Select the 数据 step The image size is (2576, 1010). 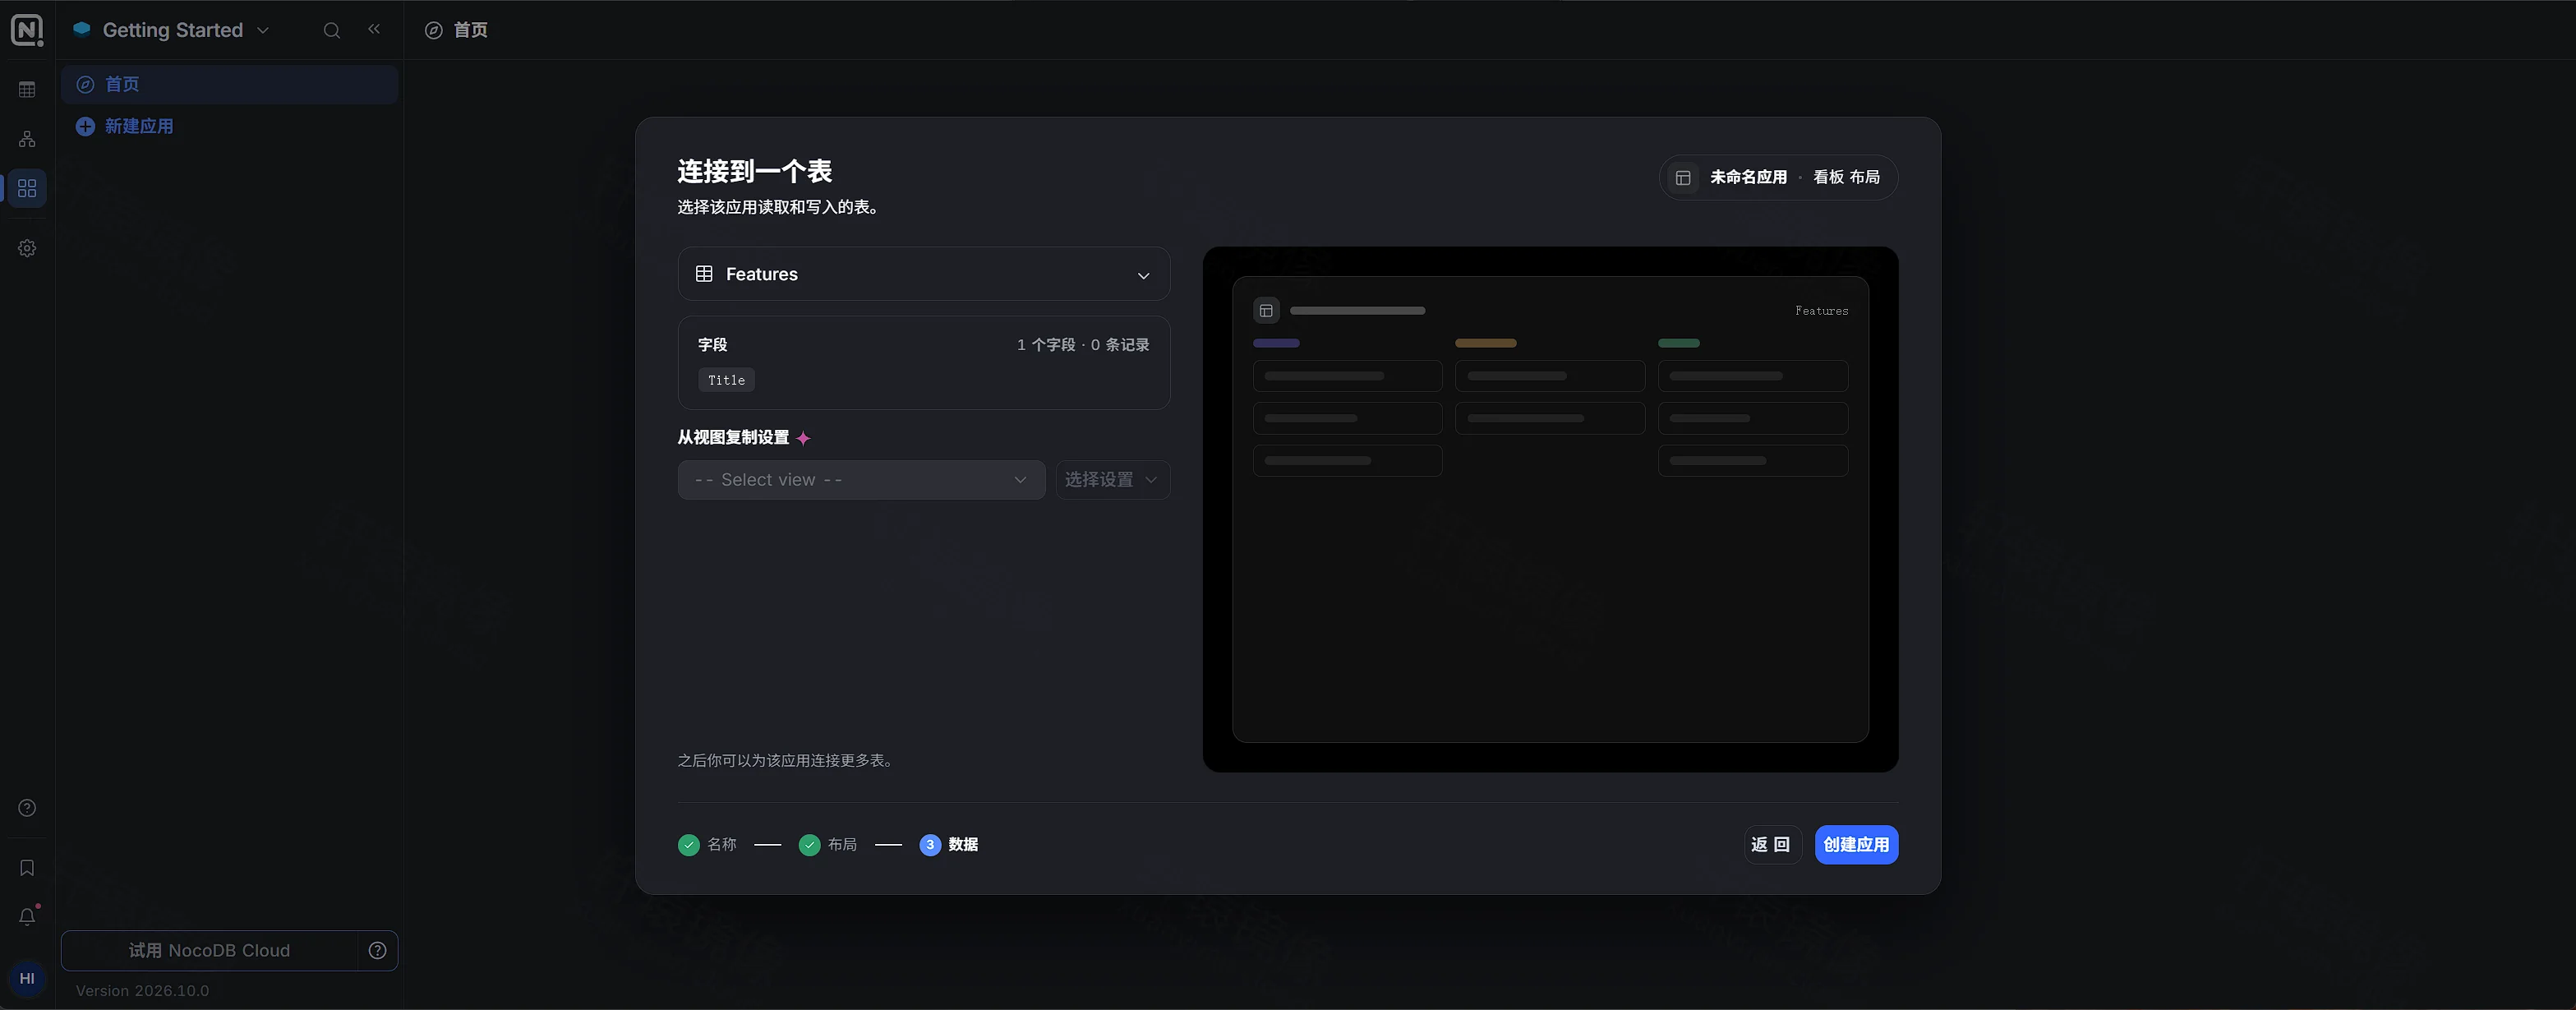pos(949,845)
